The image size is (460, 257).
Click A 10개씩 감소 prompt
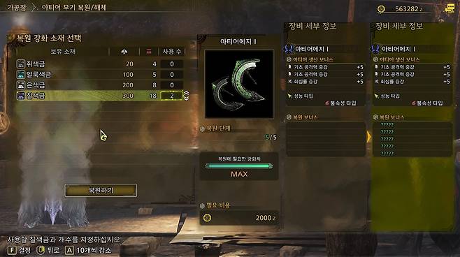(88, 250)
